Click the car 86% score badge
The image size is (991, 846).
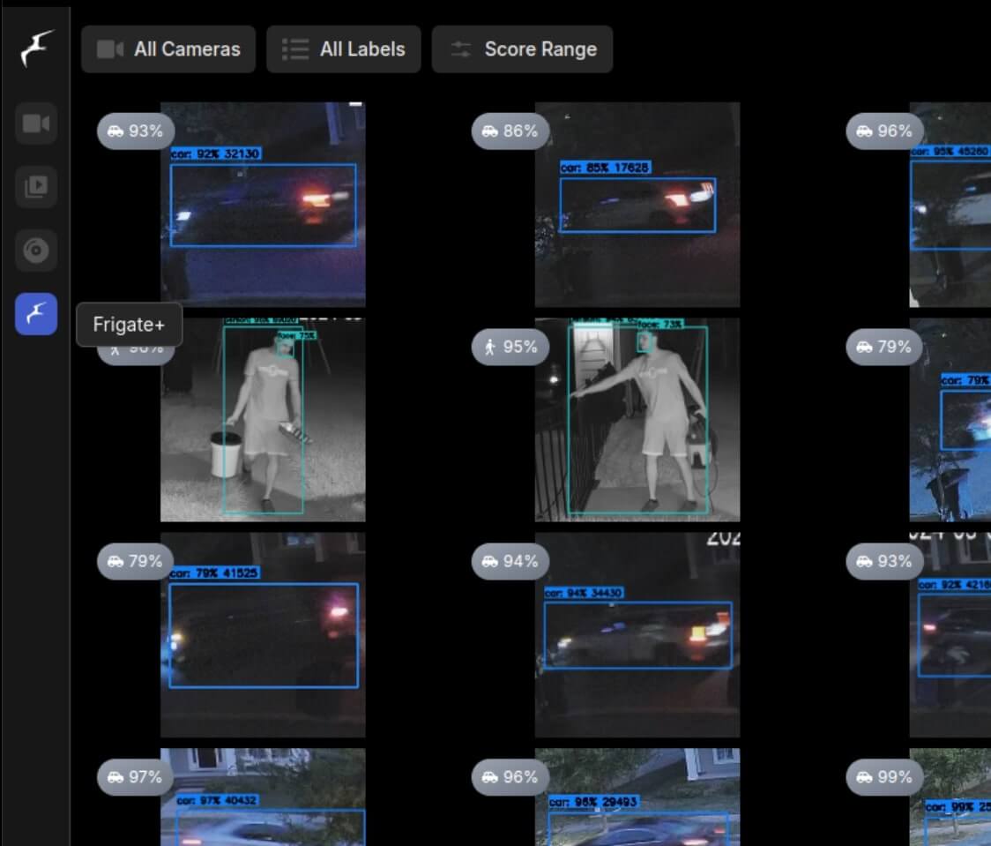click(510, 131)
